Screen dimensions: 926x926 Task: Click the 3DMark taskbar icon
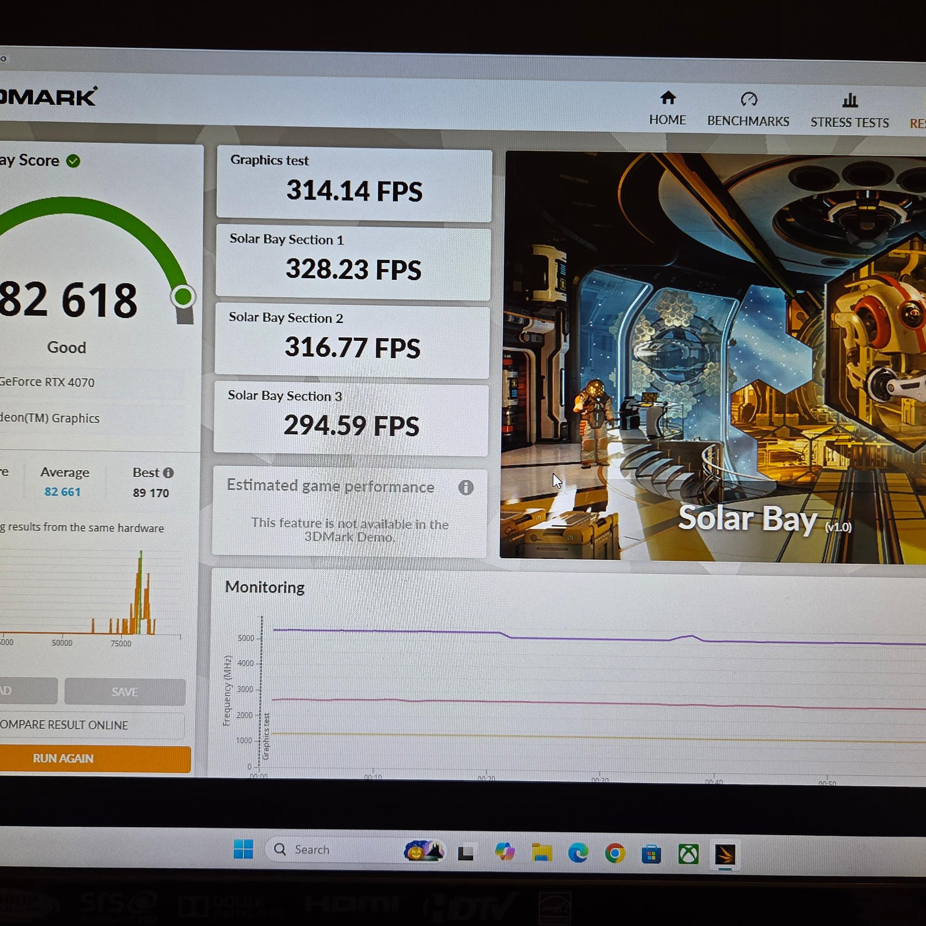[x=725, y=855]
